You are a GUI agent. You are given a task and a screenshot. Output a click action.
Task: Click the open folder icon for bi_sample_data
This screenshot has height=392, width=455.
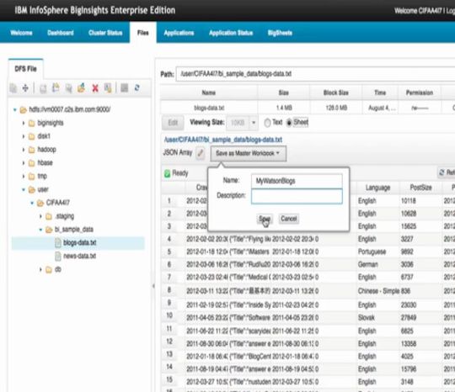tap(49, 230)
